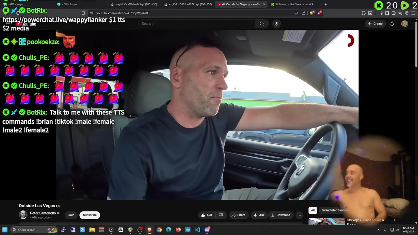
Task: Open a new browser tab with the plus button
Action: click(x=326, y=4)
